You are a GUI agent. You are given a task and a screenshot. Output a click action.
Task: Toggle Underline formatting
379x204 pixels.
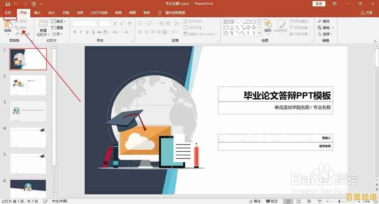pos(87,32)
